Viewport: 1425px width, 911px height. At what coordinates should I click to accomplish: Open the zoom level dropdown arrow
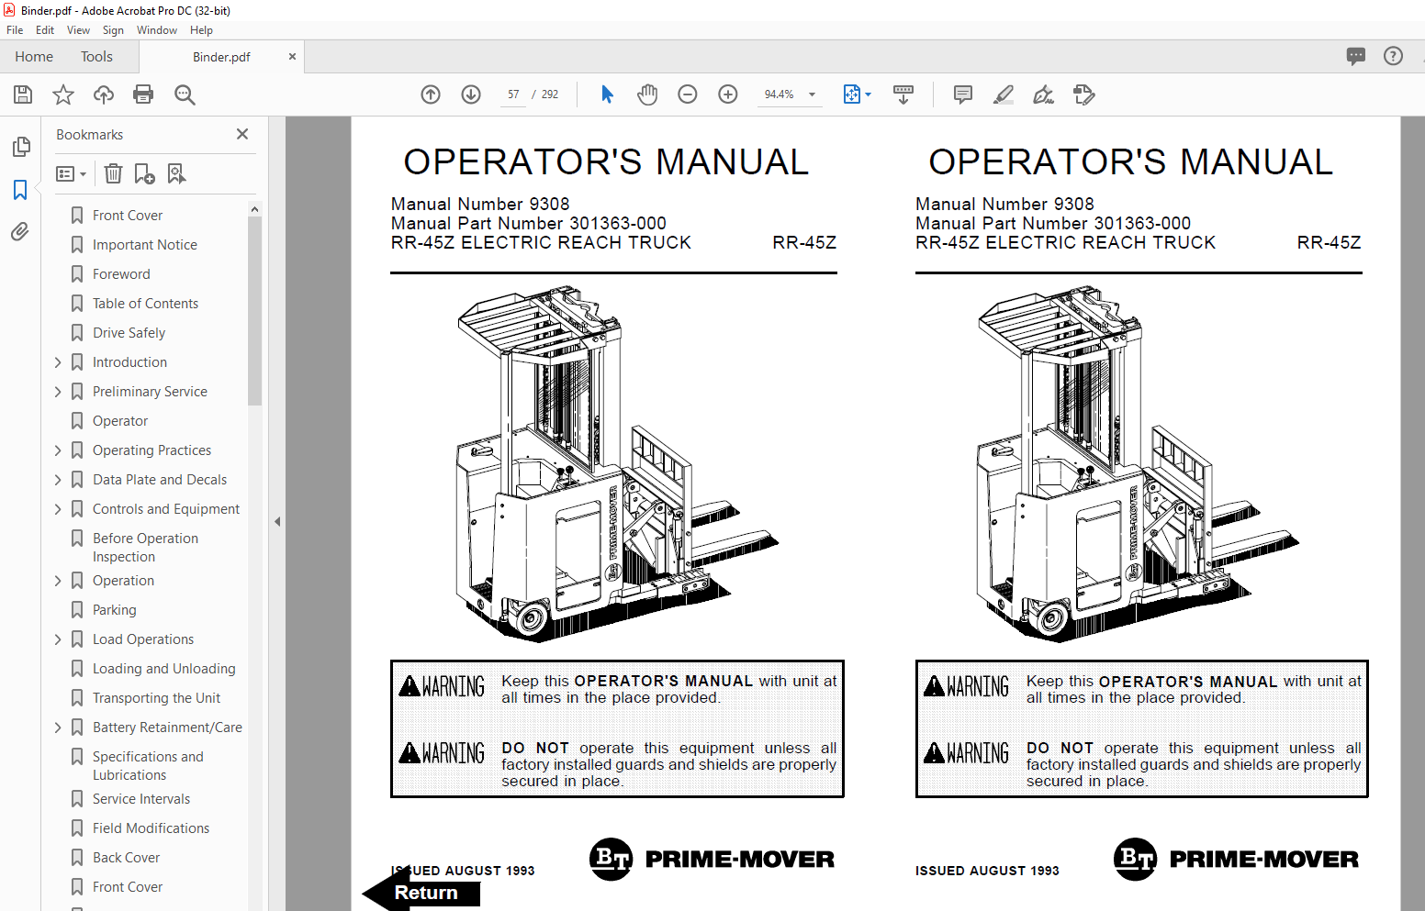tap(812, 94)
